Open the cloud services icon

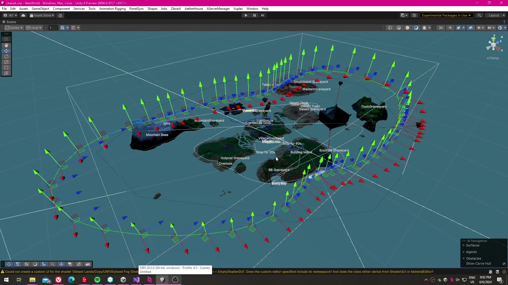click(x=23, y=15)
